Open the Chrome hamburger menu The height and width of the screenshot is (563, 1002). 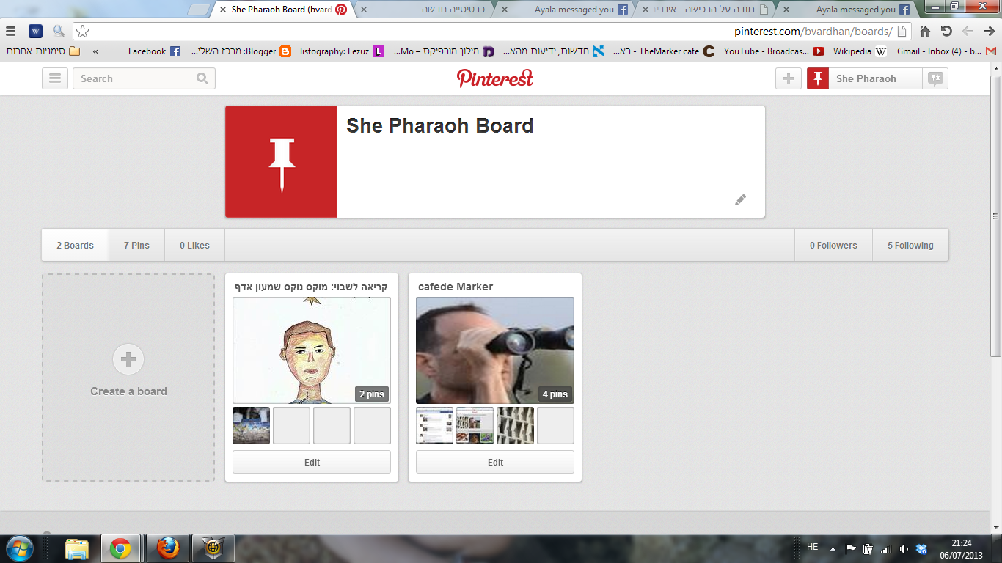(10, 32)
